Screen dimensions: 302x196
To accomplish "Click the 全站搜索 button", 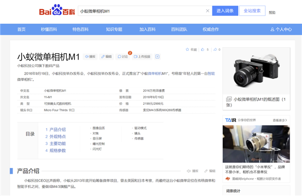I will (252, 11).
